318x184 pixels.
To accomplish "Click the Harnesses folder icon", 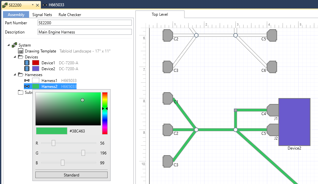I will point(21,74).
